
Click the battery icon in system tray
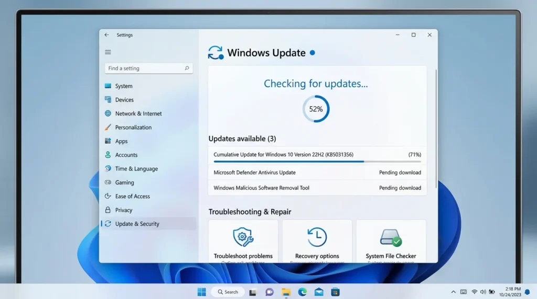coord(492,292)
